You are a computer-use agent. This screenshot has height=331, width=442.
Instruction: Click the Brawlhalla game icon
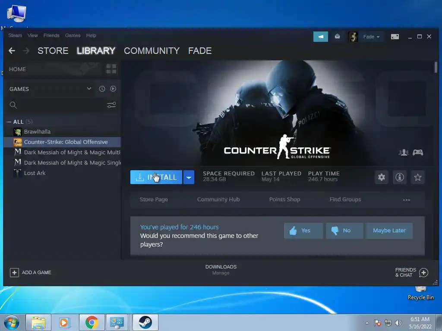click(17, 132)
